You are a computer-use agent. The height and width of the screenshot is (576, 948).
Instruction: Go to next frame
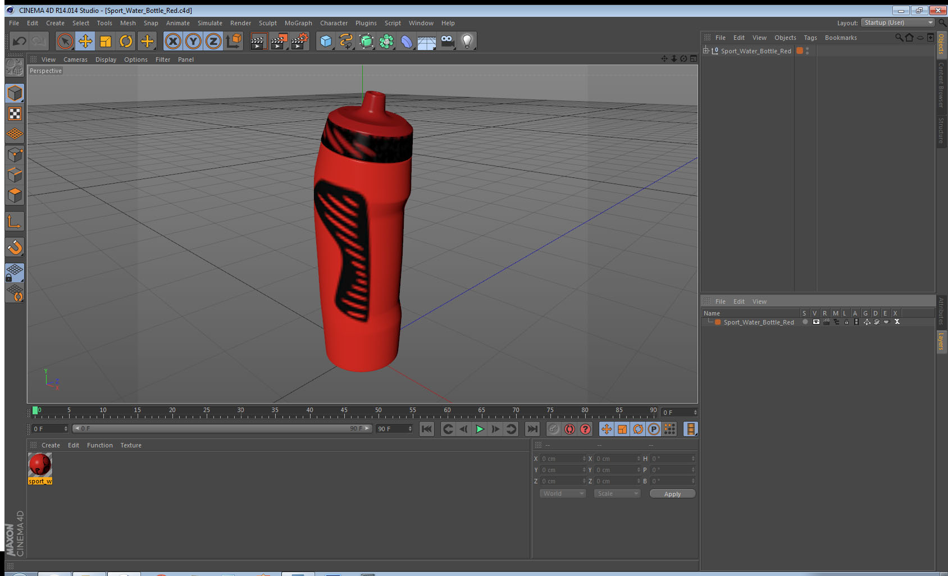coord(495,429)
